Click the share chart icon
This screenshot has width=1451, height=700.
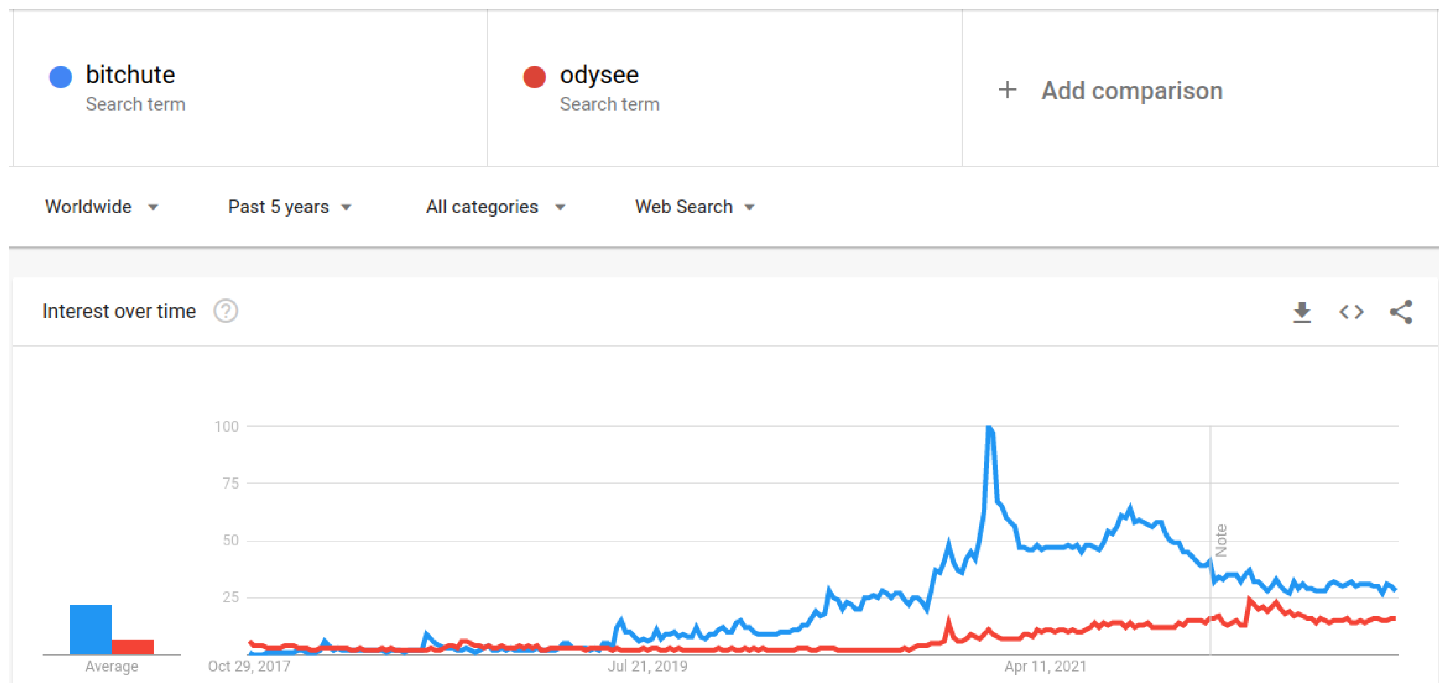[1401, 312]
